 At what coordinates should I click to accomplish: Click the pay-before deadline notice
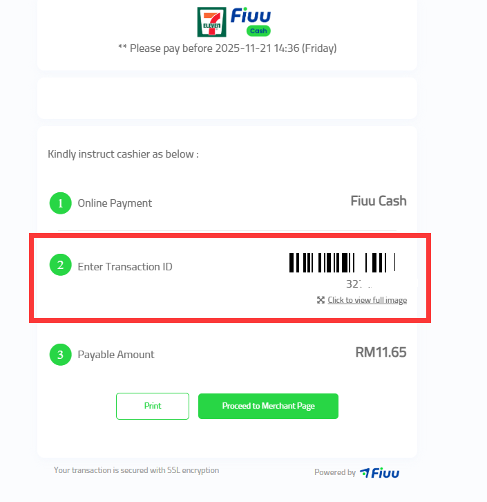coord(227,48)
